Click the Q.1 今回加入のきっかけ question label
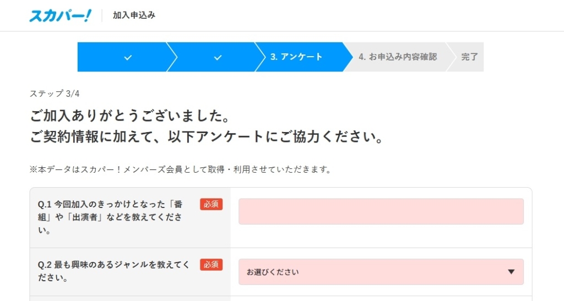 point(110,217)
